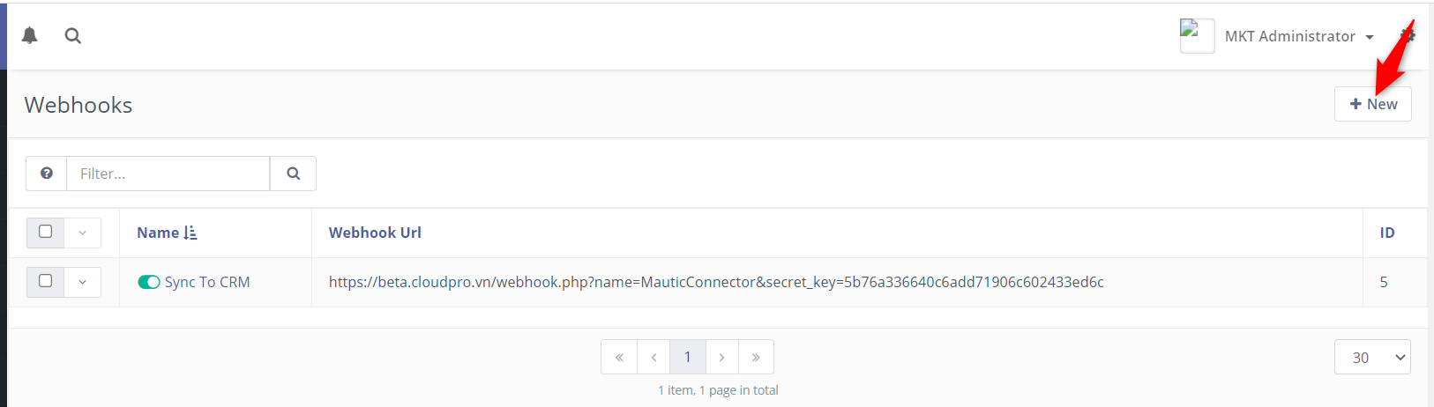
Task: Click the filter search magnifier button
Action: (293, 174)
